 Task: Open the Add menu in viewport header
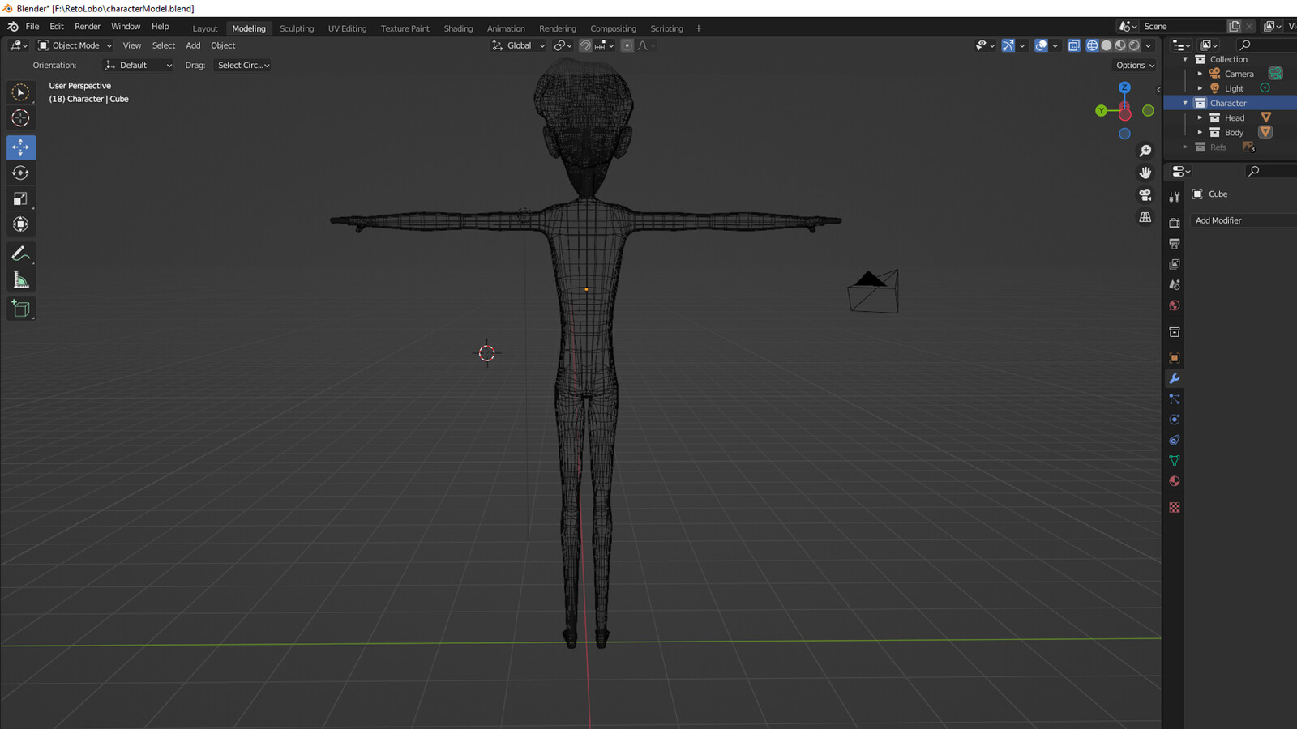tap(193, 45)
